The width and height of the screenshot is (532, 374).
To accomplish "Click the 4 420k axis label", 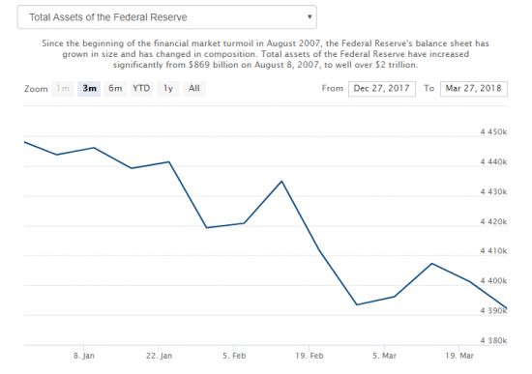I will [493, 221].
